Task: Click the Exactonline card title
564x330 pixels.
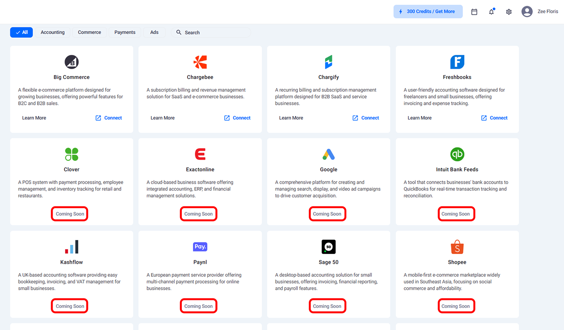Action: (x=200, y=170)
